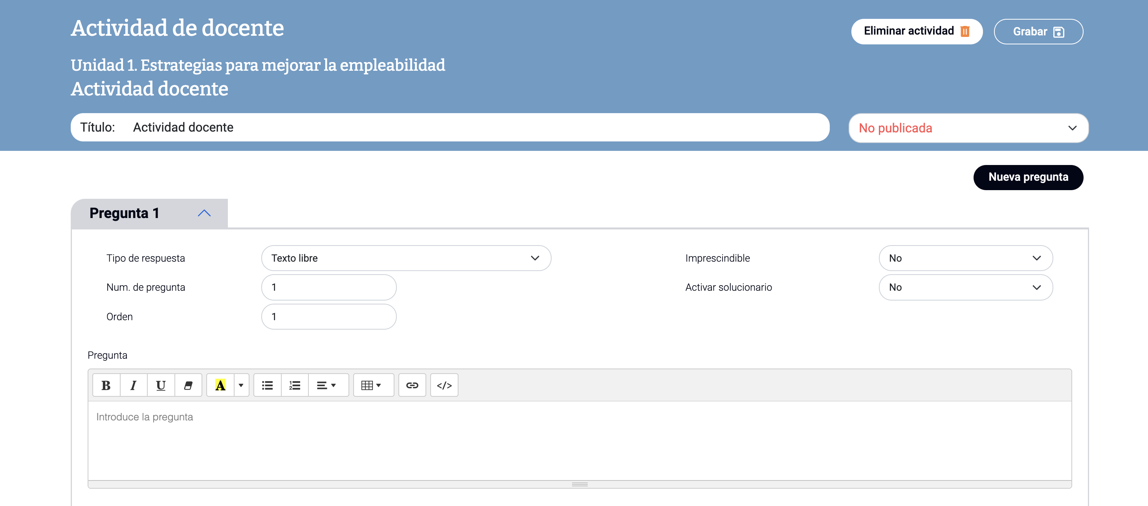Screen dimensions: 1148x506
Task: Insert an unordered bullet list
Action: pyautogui.click(x=268, y=385)
